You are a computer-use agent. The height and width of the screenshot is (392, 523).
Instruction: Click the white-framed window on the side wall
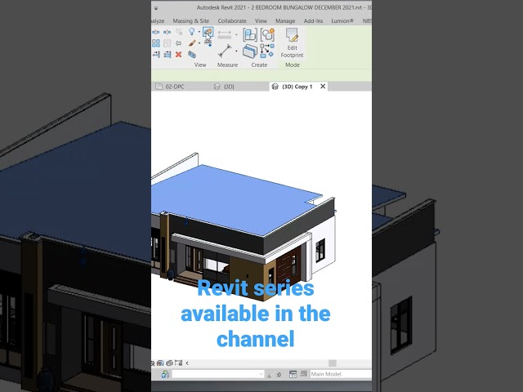tap(320, 250)
